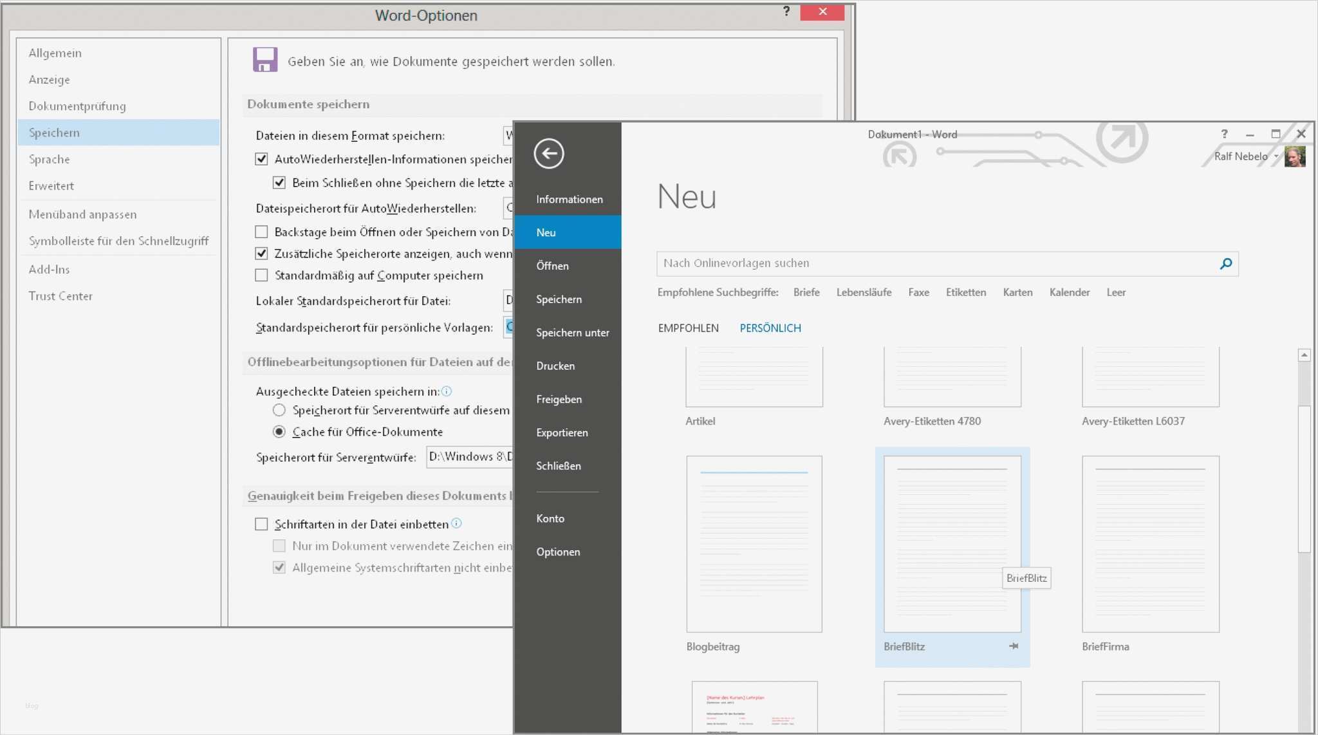Click the floppy disk save icon in Word-Optionen
Screen dimensions: 1318x735
pyautogui.click(x=265, y=59)
